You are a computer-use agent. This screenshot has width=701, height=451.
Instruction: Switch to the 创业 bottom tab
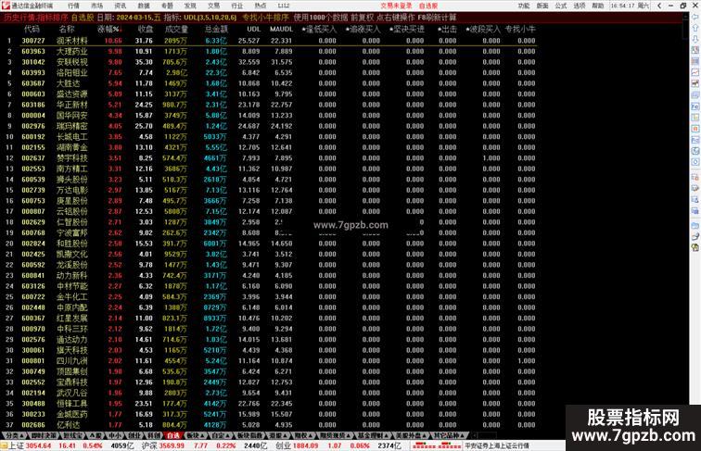[134, 435]
